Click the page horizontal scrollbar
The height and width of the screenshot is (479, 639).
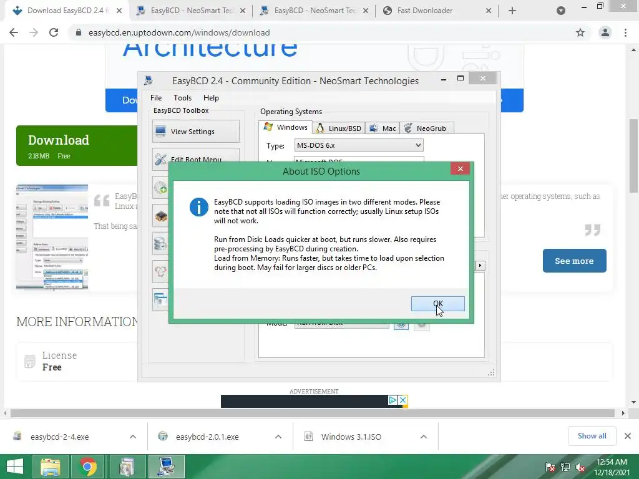click(313, 413)
